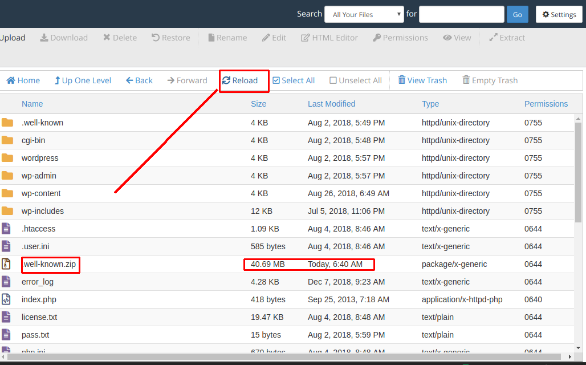Click the Back navigation link

pyautogui.click(x=140, y=80)
